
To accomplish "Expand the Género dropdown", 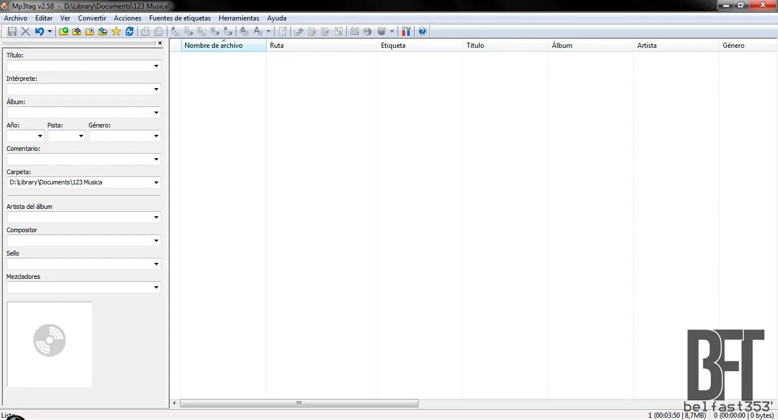I will pos(156,136).
